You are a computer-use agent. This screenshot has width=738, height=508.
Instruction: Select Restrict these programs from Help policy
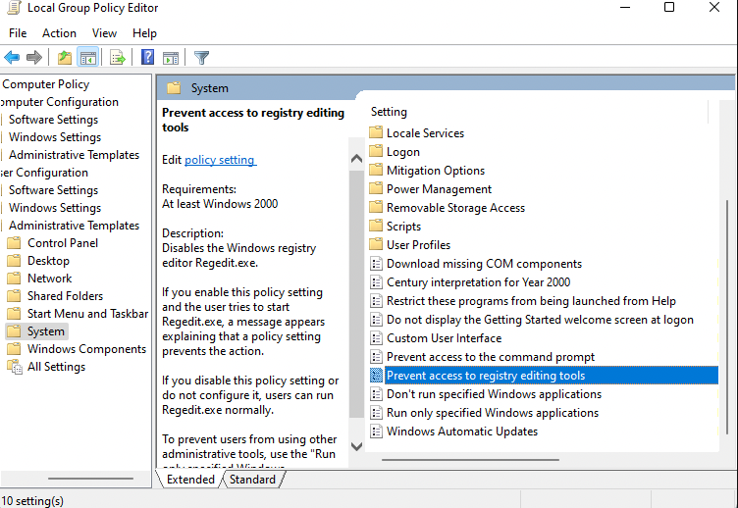tap(531, 300)
